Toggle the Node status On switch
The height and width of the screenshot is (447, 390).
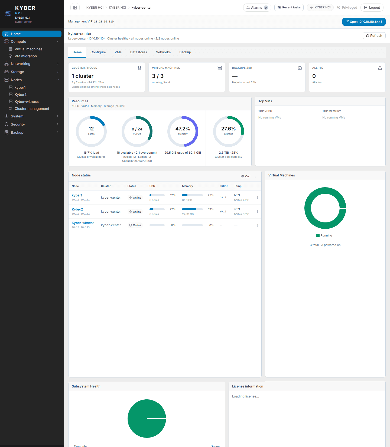pos(245,176)
